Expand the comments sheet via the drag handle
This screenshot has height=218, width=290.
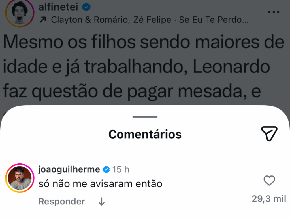tap(145, 117)
